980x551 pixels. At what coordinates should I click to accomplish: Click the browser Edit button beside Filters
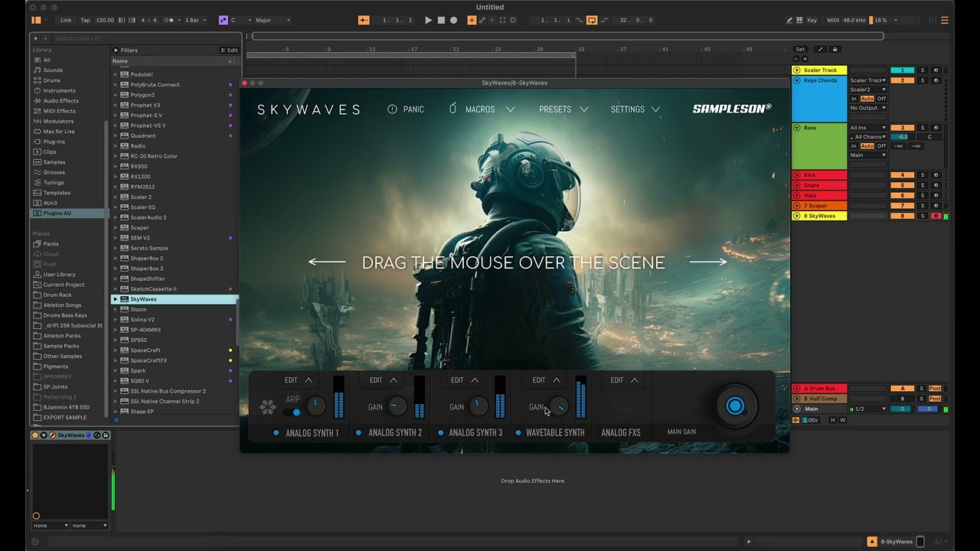point(230,51)
